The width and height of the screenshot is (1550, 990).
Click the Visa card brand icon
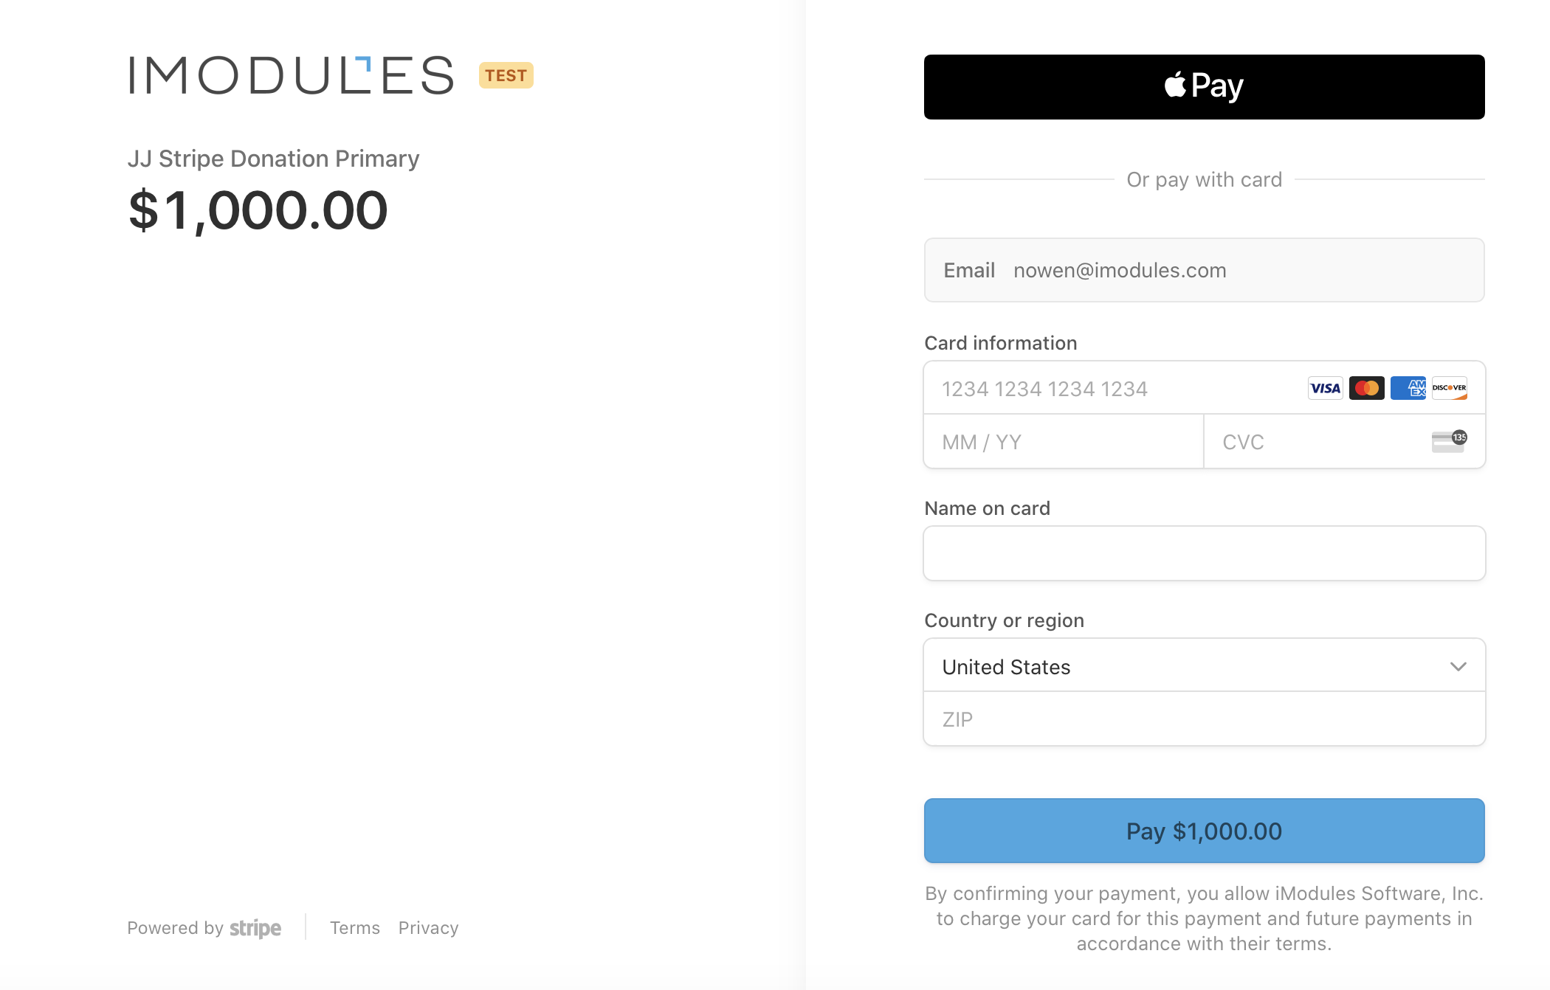pos(1325,388)
